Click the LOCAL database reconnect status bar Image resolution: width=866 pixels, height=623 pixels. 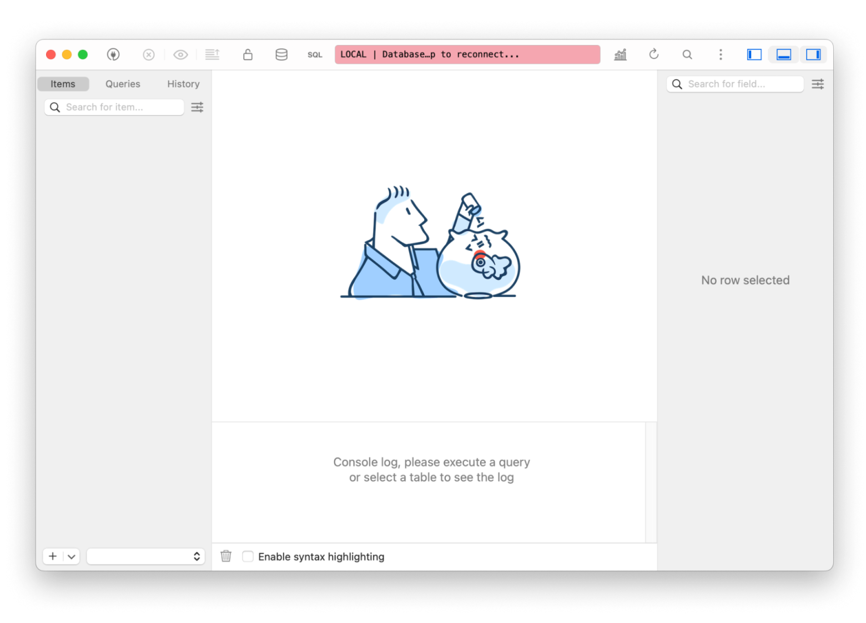pyautogui.click(x=467, y=54)
